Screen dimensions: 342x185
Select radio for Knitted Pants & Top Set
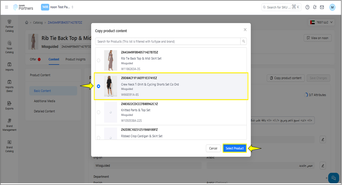(98, 112)
